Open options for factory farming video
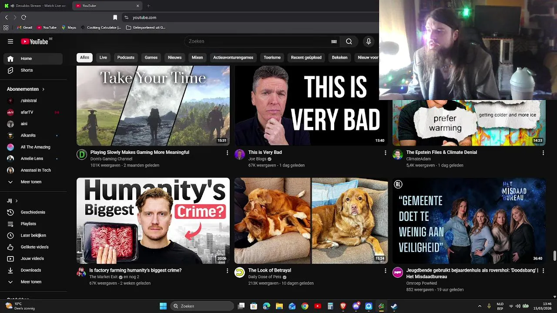This screenshot has width=557, height=313. click(x=227, y=270)
